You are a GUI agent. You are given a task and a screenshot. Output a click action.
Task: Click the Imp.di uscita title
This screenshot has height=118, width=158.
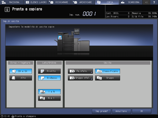click(x=11, y=21)
